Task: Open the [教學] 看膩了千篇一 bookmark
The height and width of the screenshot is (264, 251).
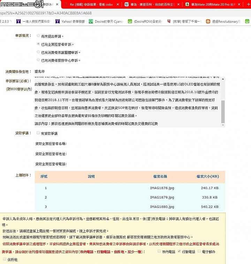Action: point(185,21)
